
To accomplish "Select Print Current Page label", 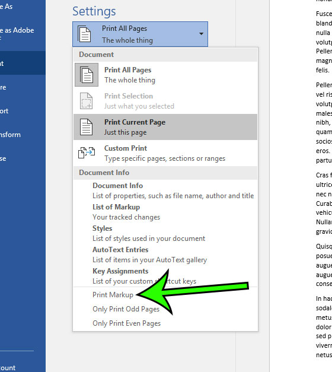I will point(135,122).
